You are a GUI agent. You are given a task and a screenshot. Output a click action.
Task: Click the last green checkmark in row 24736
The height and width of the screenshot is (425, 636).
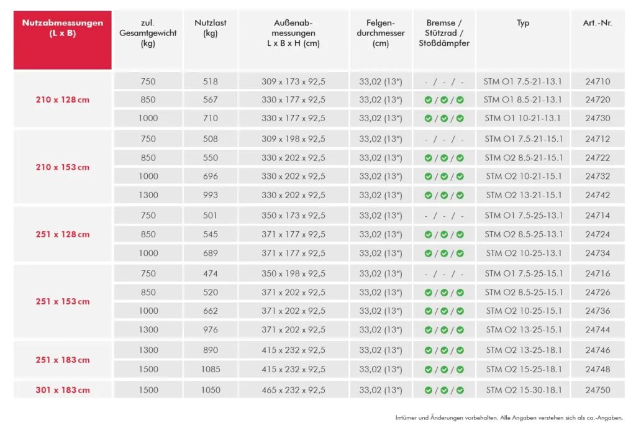coord(460,311)
